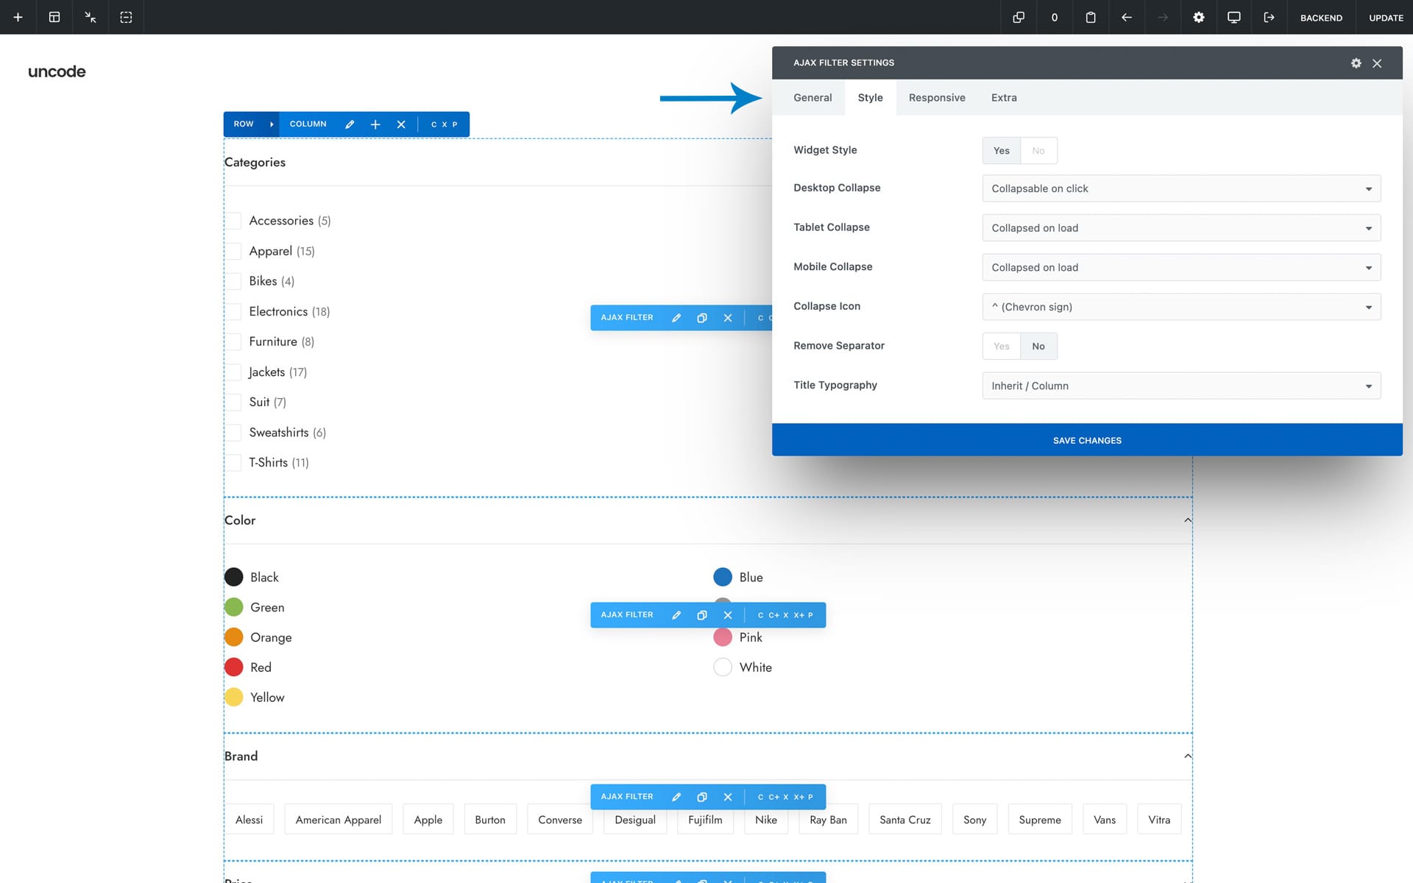Open the Collapse Icon dropdown

(1180, 307)
